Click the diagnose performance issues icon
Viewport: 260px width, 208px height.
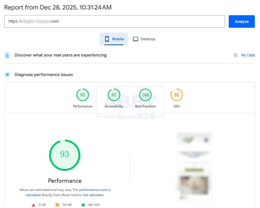(x=7, y=75)
